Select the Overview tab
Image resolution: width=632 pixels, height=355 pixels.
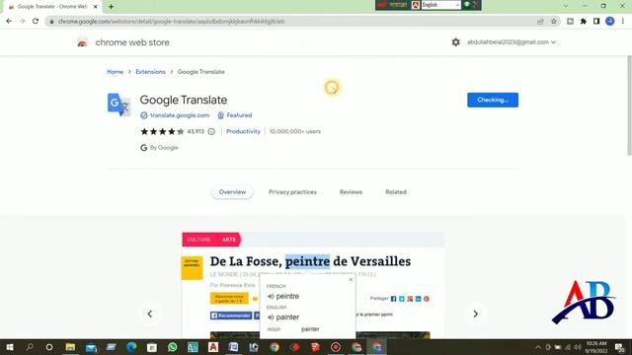[232, 192]
